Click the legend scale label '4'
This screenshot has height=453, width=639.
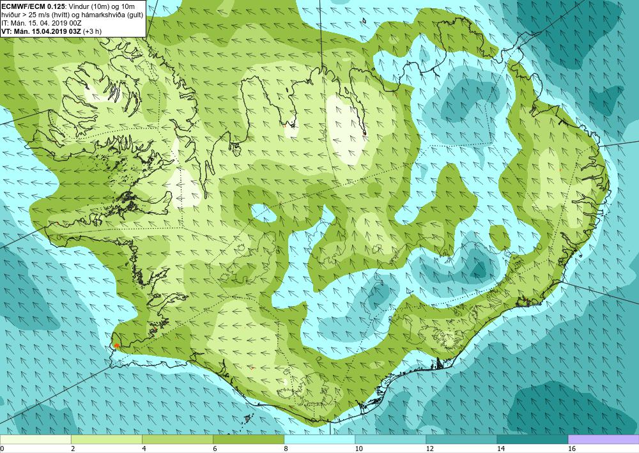[x=144, y=449]
